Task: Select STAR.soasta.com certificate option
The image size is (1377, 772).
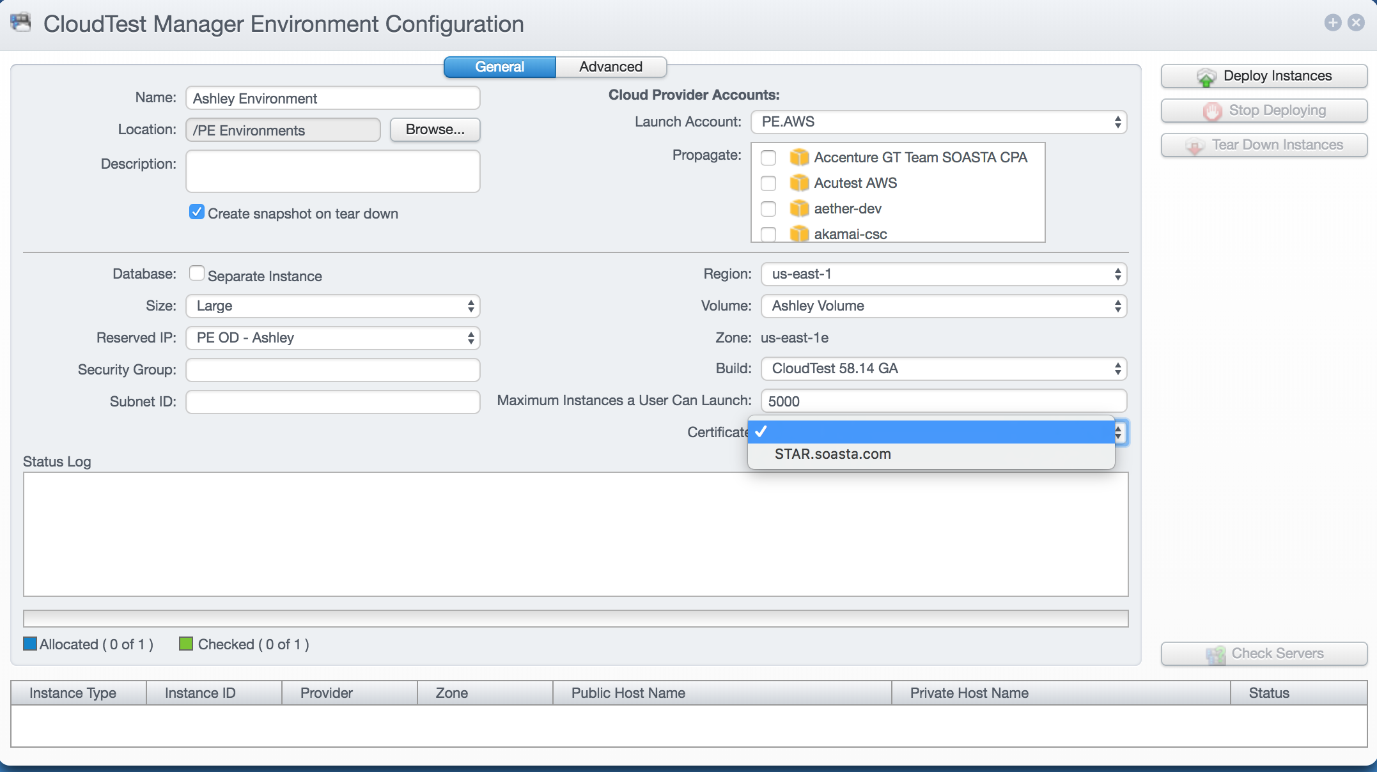Action: [x=832, y=454]
